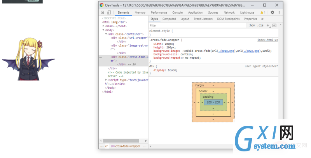This screenshot has width=311, height=158.
Task: Open the Application tab
Action: [x=196, y=12]
